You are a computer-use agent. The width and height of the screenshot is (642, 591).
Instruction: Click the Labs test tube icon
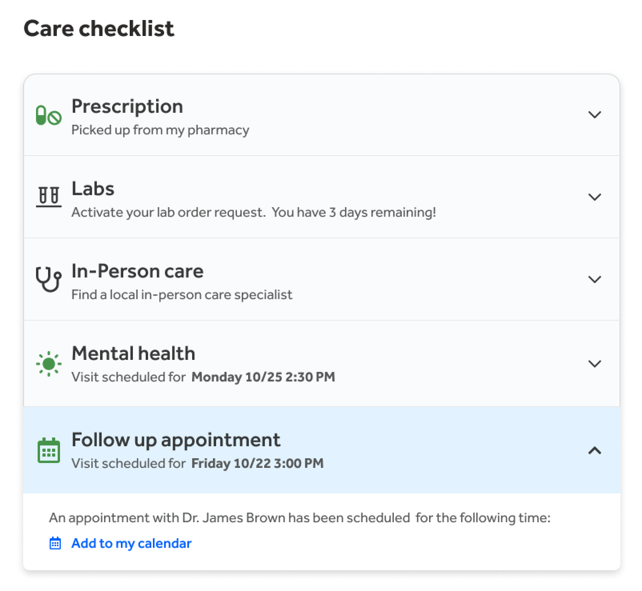[x=48, y=196]
